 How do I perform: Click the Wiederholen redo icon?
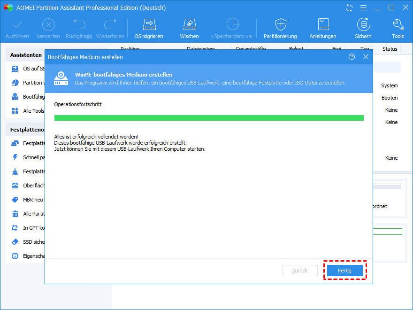110,24
